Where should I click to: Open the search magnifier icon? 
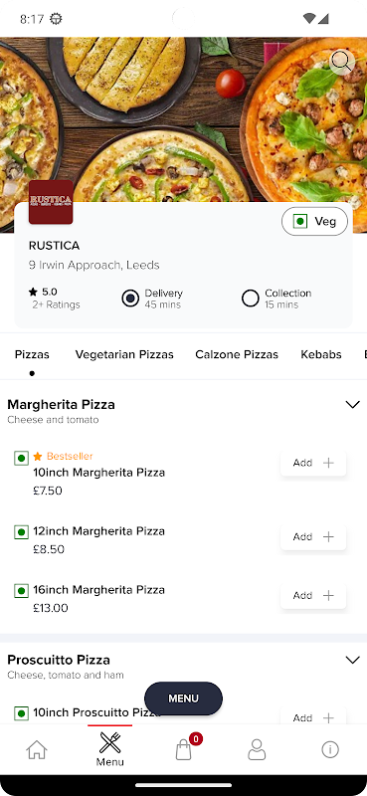[342, 63]
